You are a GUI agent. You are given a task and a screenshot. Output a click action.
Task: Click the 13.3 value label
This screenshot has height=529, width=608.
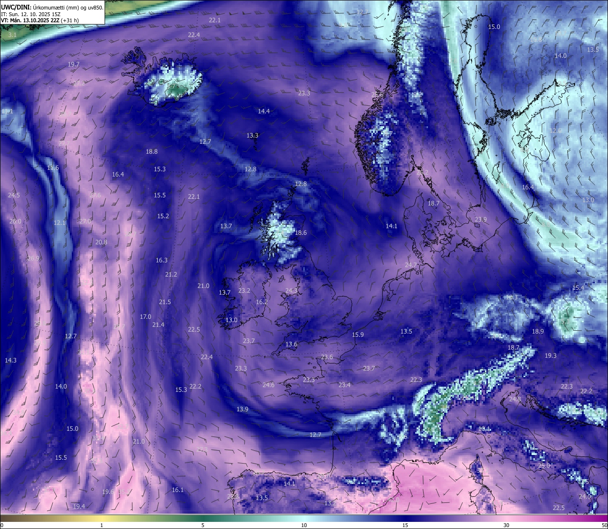pos(252,135)
